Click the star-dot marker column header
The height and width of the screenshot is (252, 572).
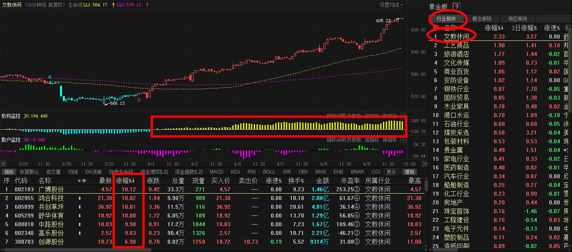coord(81,181)
